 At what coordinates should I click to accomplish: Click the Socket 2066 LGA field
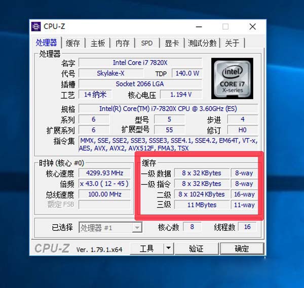(x=140, y=84)
